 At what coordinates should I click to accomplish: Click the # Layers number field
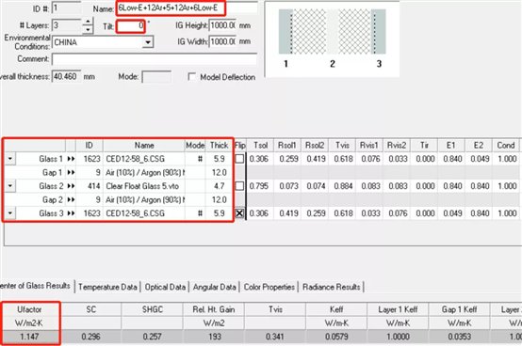67,25
